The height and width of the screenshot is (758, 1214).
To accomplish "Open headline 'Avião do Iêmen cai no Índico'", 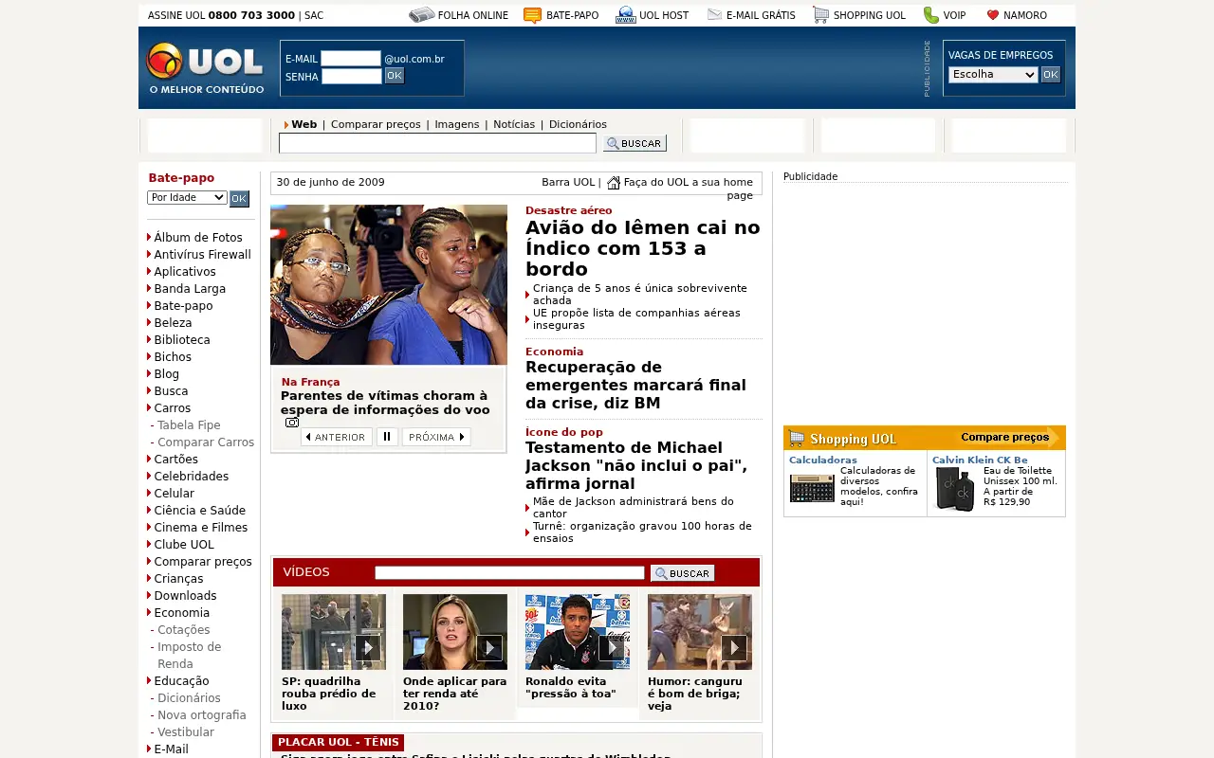I will pyautogui.click(x=643, y=248).
